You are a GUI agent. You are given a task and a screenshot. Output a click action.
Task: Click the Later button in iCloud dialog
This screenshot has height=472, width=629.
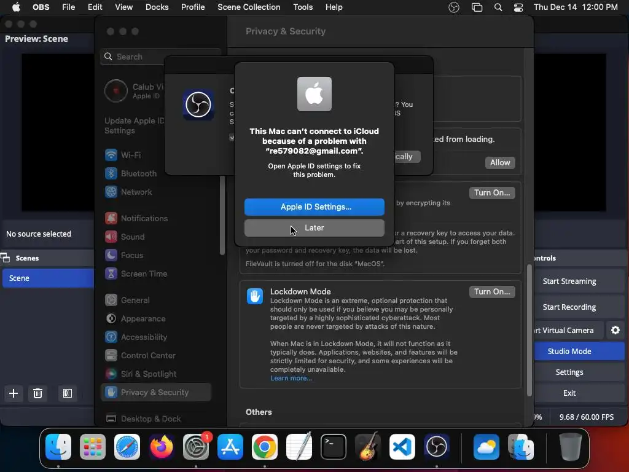(314, 228)
